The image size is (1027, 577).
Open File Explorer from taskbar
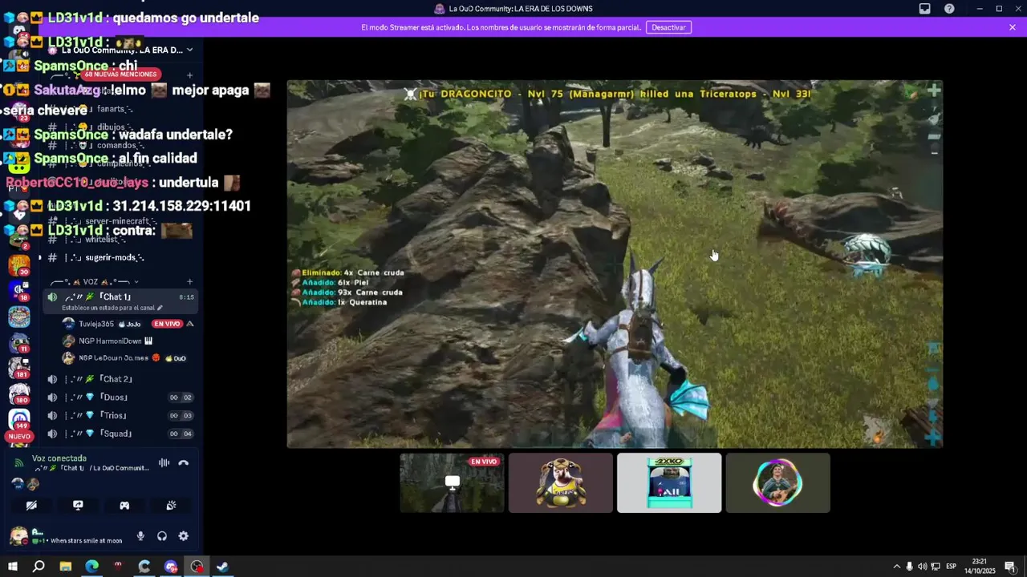(x=65, y=567)
